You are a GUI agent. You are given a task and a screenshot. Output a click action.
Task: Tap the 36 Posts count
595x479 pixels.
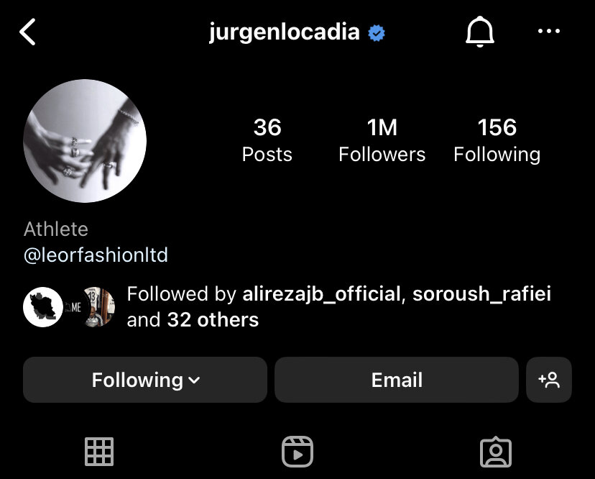267,140
